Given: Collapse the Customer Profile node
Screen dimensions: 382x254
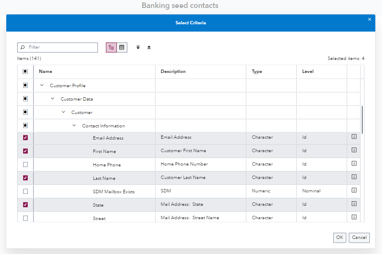Looking at the screenshot, I should click(x=42, y=85).
